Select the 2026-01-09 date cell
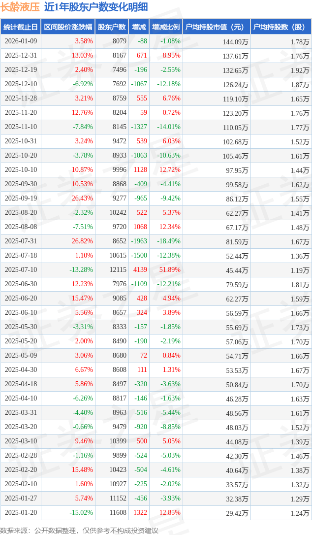312x535 pixels. point(22,41)
